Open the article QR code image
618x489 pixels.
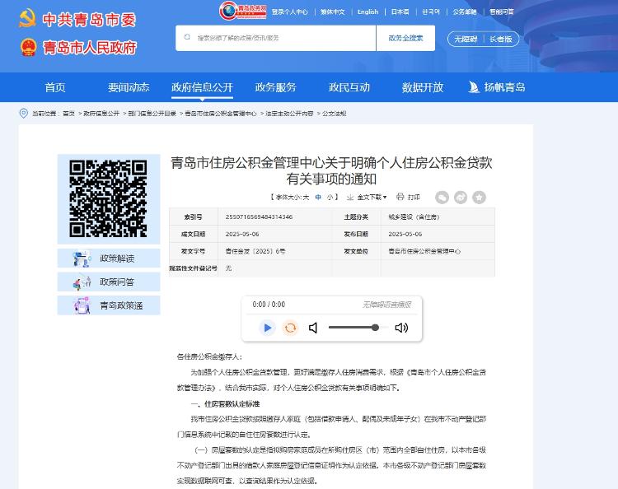click(x=109, y=198)
